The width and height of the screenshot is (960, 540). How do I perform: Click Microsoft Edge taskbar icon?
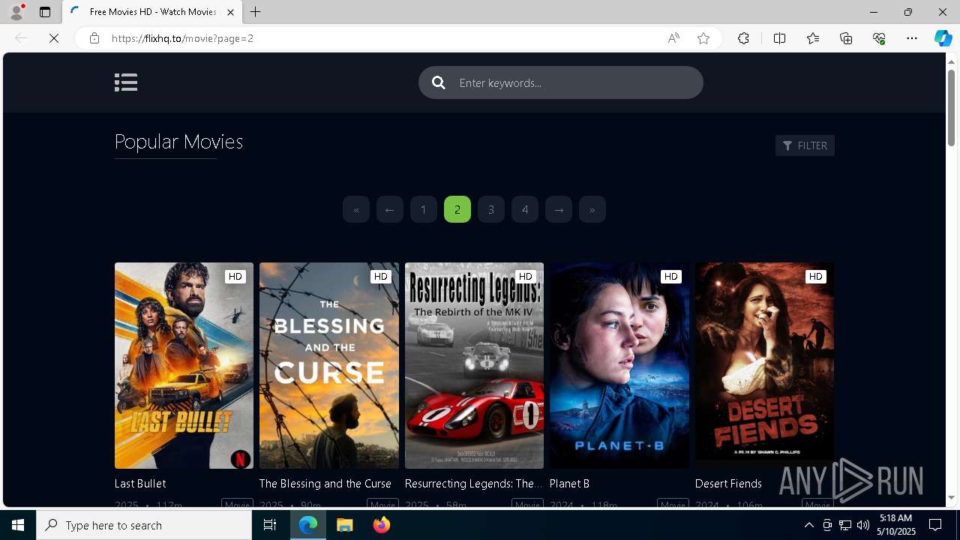click(x=308, y=525)
